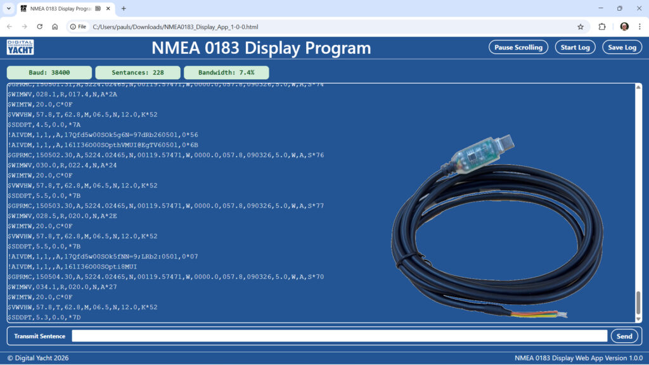Click the Start Log button
The height and width of the screenshot is (365, 649).
575,48
